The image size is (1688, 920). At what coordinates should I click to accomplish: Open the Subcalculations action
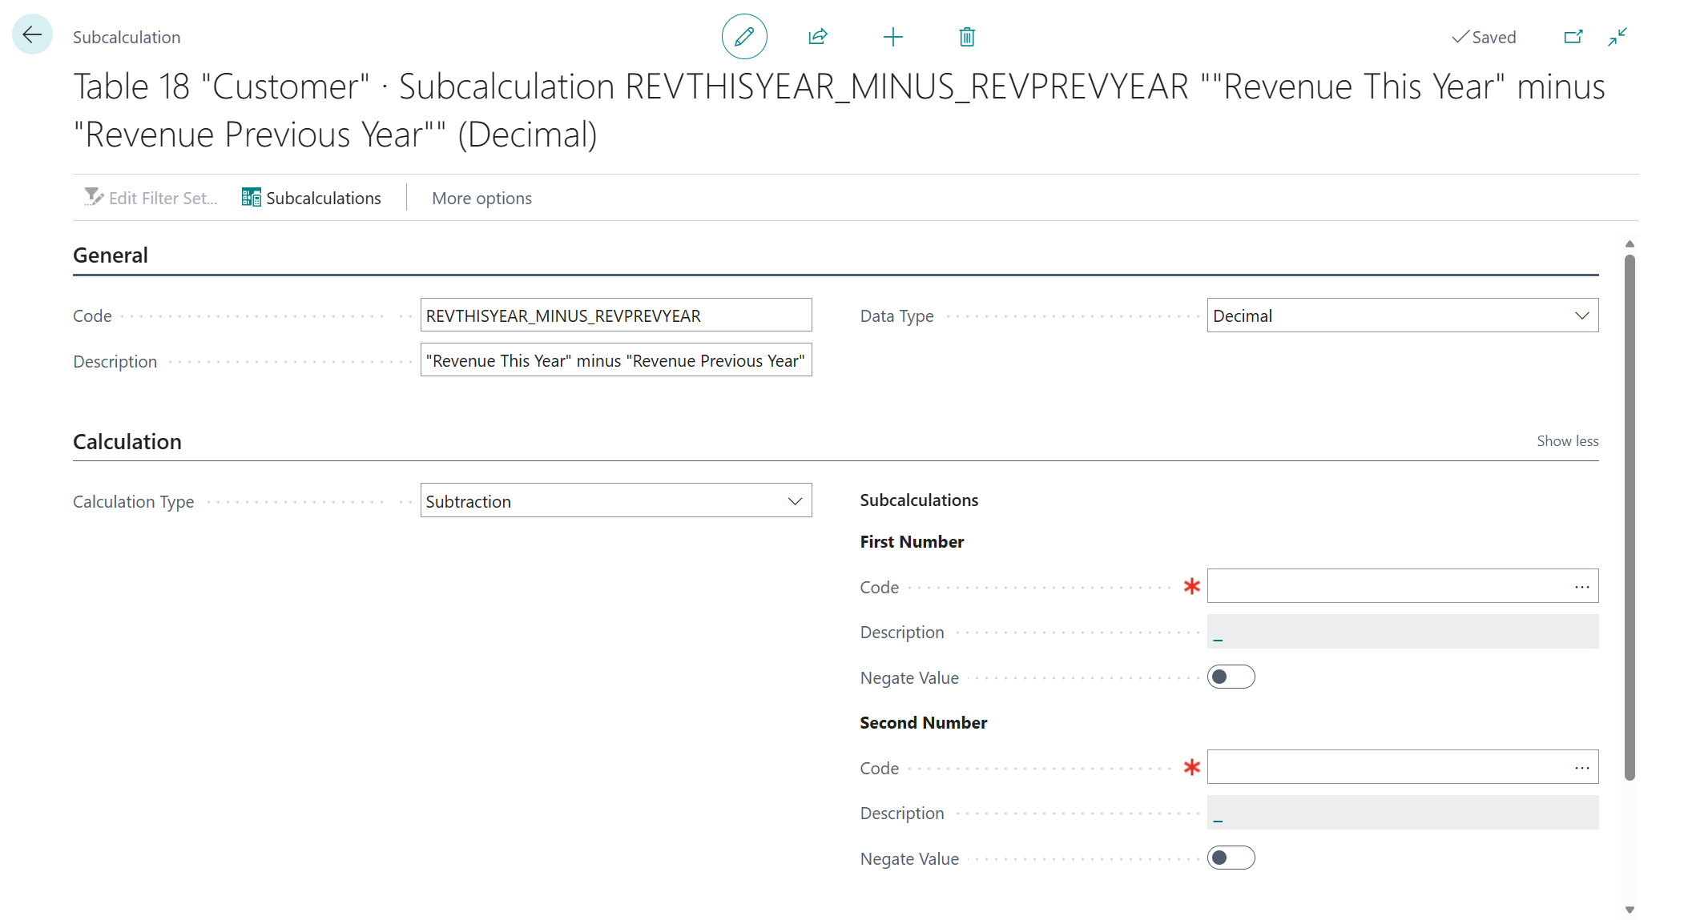pos(312,198)
